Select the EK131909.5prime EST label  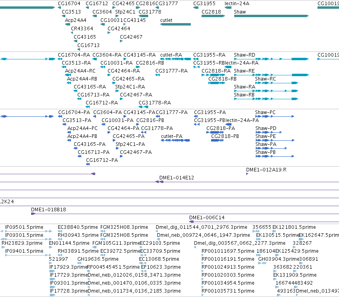295,275
